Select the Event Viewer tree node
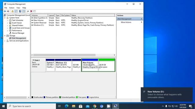195x109 pixels. pos(17,23)
